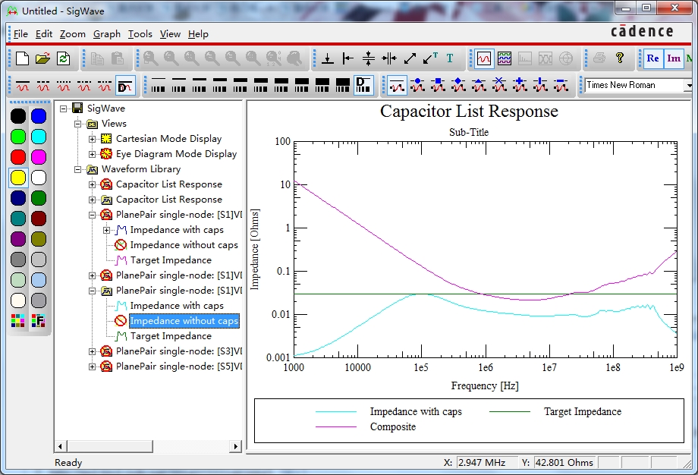Toggle Real part Re button
698x475 pixels.
pos(652,58)
